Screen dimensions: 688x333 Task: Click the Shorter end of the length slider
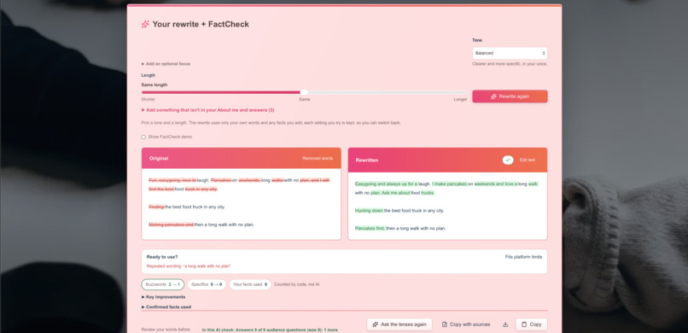[149, 100]
